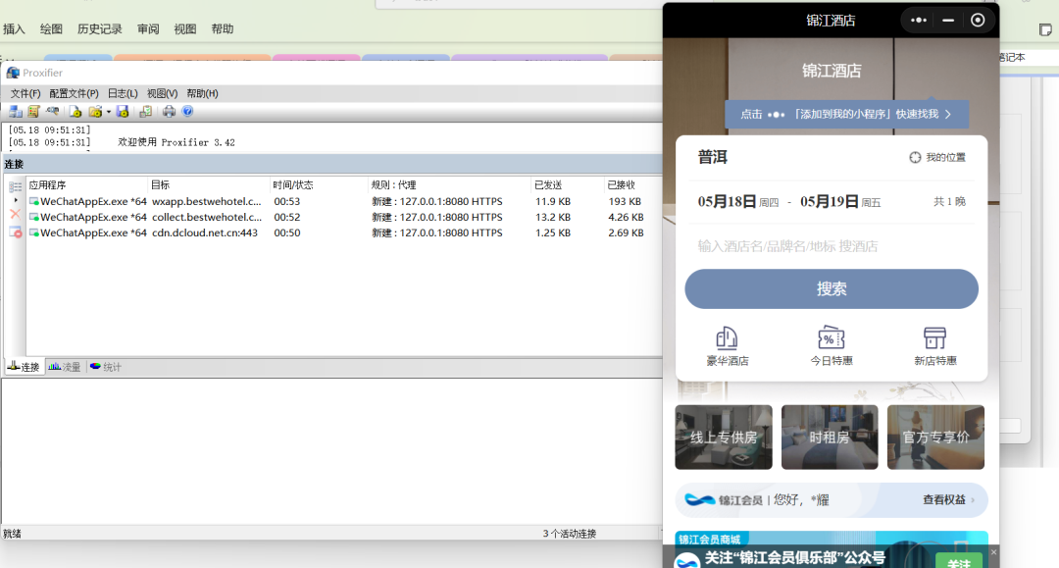
Task: Create a new profile via toolbar icon
Action: 75,112
